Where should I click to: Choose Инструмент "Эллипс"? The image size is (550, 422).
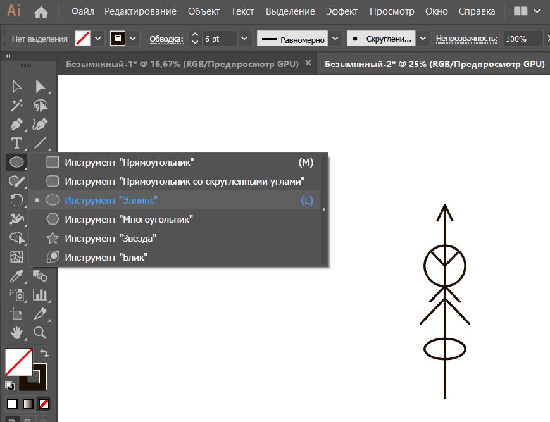pyautogui.click(x=175, y=200)
